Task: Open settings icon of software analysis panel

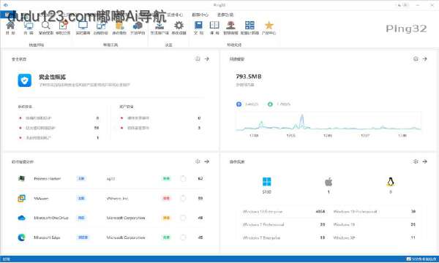Action: click(198, 161)
